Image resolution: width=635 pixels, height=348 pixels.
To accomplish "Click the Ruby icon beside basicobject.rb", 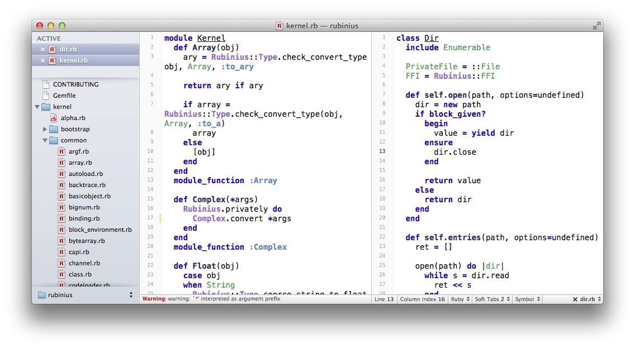I will 61,196.
